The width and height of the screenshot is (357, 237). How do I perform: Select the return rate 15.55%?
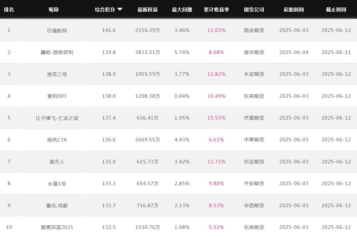pyautogui.click(x=216, y=118)
